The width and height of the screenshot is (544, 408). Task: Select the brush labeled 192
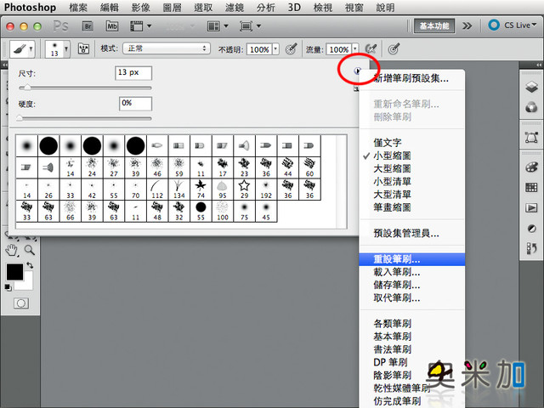[x=266, y=190]
